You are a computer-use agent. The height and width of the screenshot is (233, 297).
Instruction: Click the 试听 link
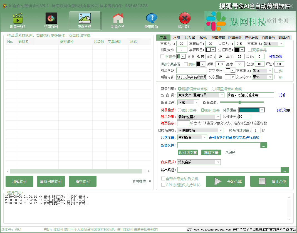(282, 95)
